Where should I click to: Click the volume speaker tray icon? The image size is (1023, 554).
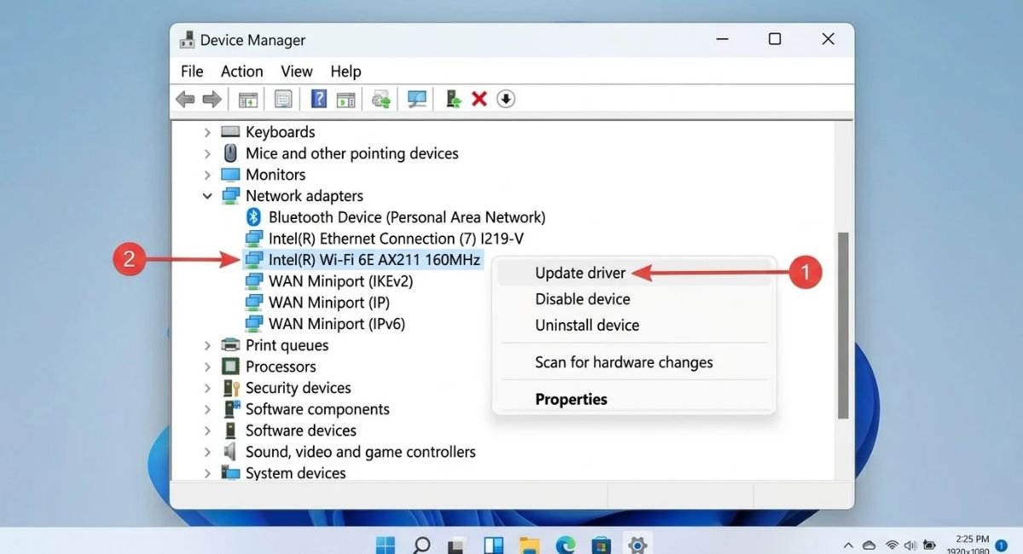pyautogui.click(x=912, y=545)
